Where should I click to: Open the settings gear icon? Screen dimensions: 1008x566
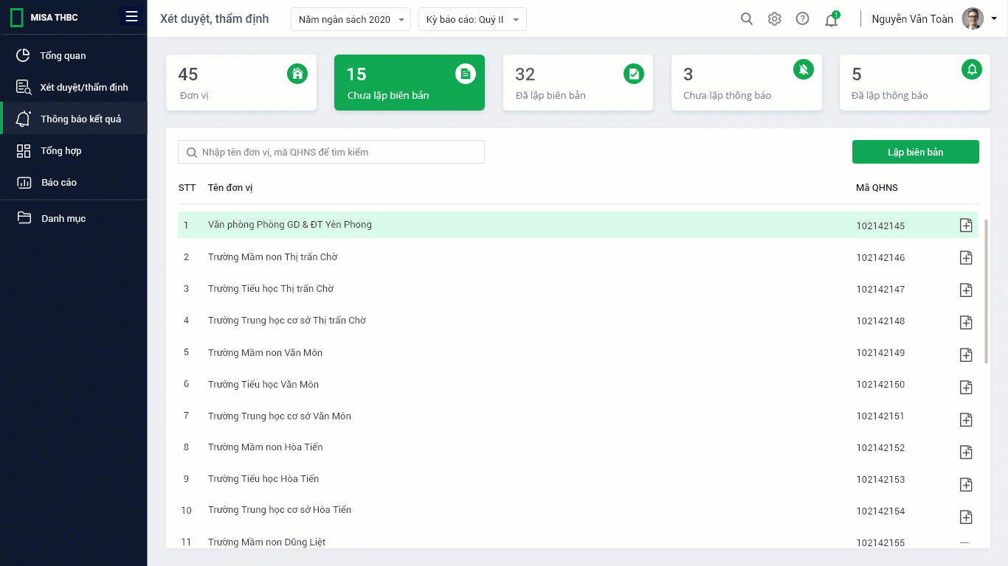[774, 19]
